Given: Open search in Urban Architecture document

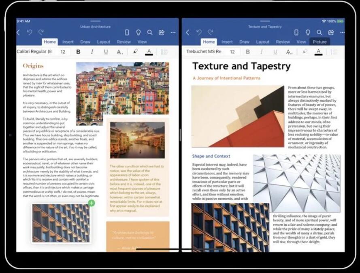Looking at the screenshot, I should click(150, 32).
